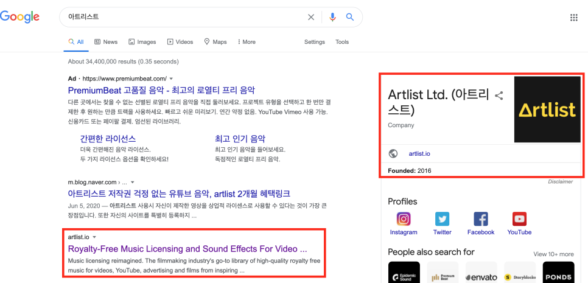The height and width of the screenshot is (283, 588).
Task: Start voice search with microphone icon
Action: click(x=332, y=17)
